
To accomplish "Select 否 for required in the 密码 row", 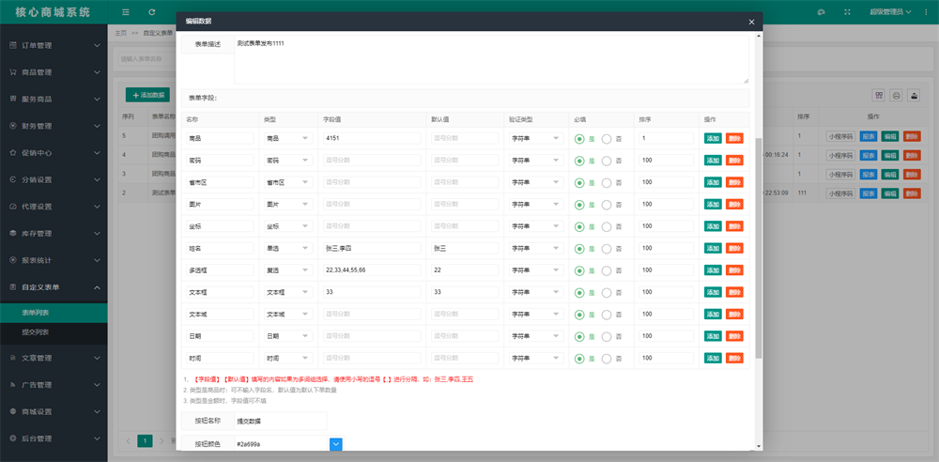I will coord(607,162).
